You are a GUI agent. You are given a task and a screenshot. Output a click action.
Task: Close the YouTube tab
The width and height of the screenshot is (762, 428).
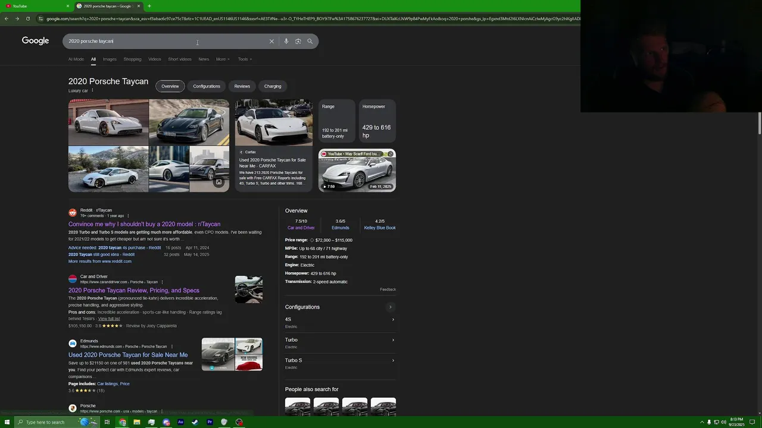click(x=67, y=6)
